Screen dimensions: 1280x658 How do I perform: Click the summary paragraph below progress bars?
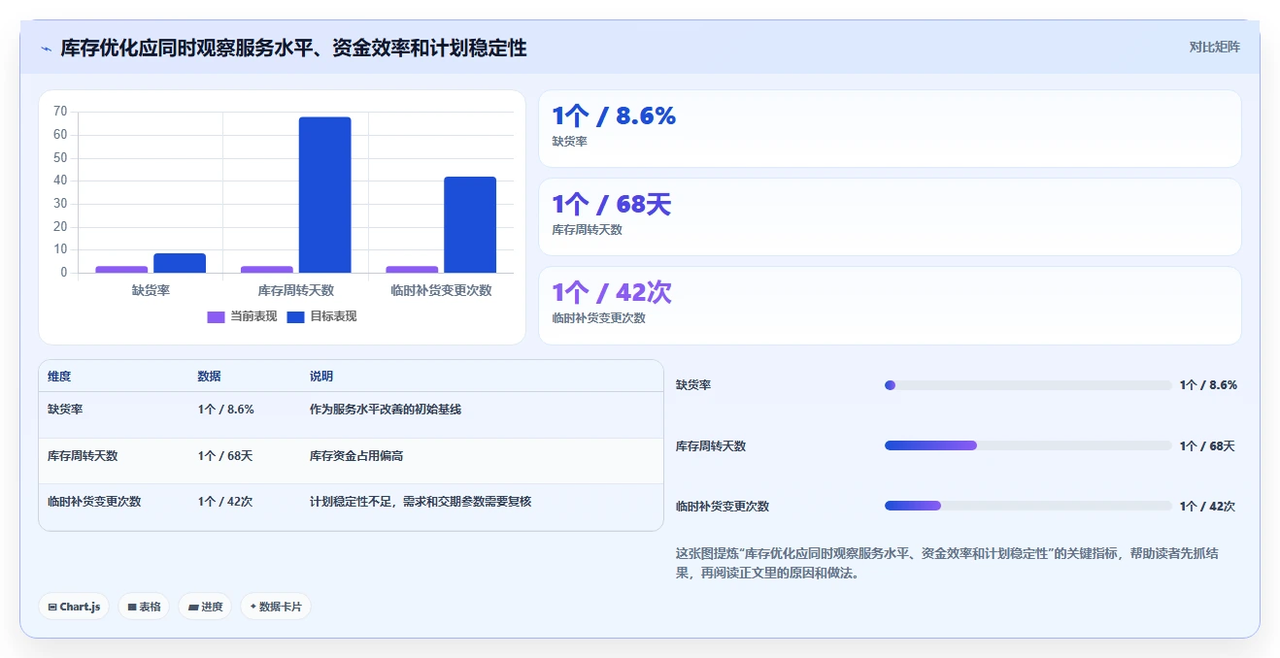point(948,563)
